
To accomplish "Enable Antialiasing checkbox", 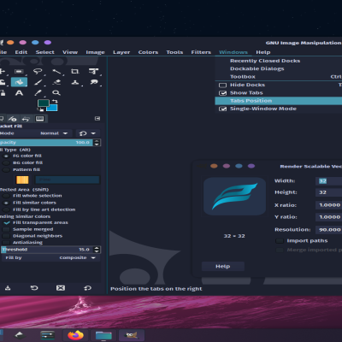I will [x=6, y=243].
